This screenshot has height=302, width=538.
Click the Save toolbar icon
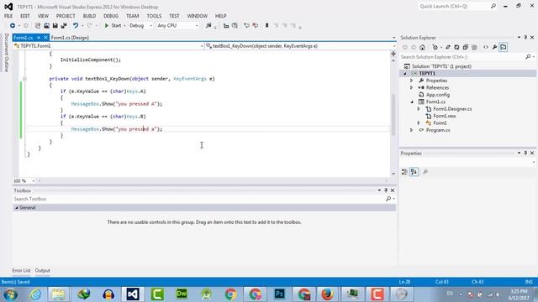(x=55, y=26)
